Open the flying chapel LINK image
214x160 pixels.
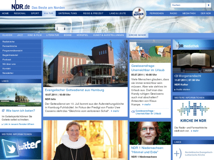[x=21, y=95]
